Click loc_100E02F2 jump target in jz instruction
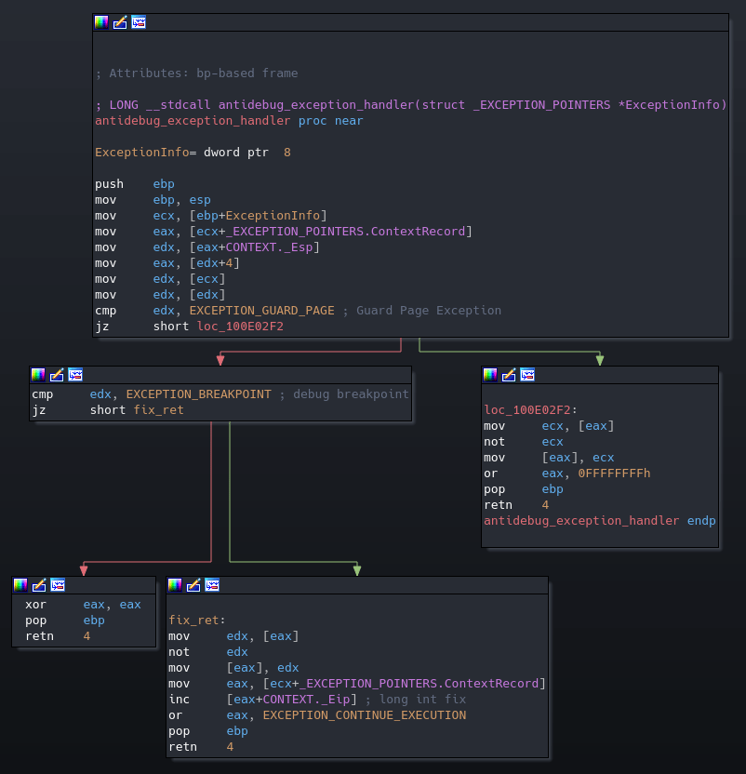The image size is (746, 774). click(240, 327)
